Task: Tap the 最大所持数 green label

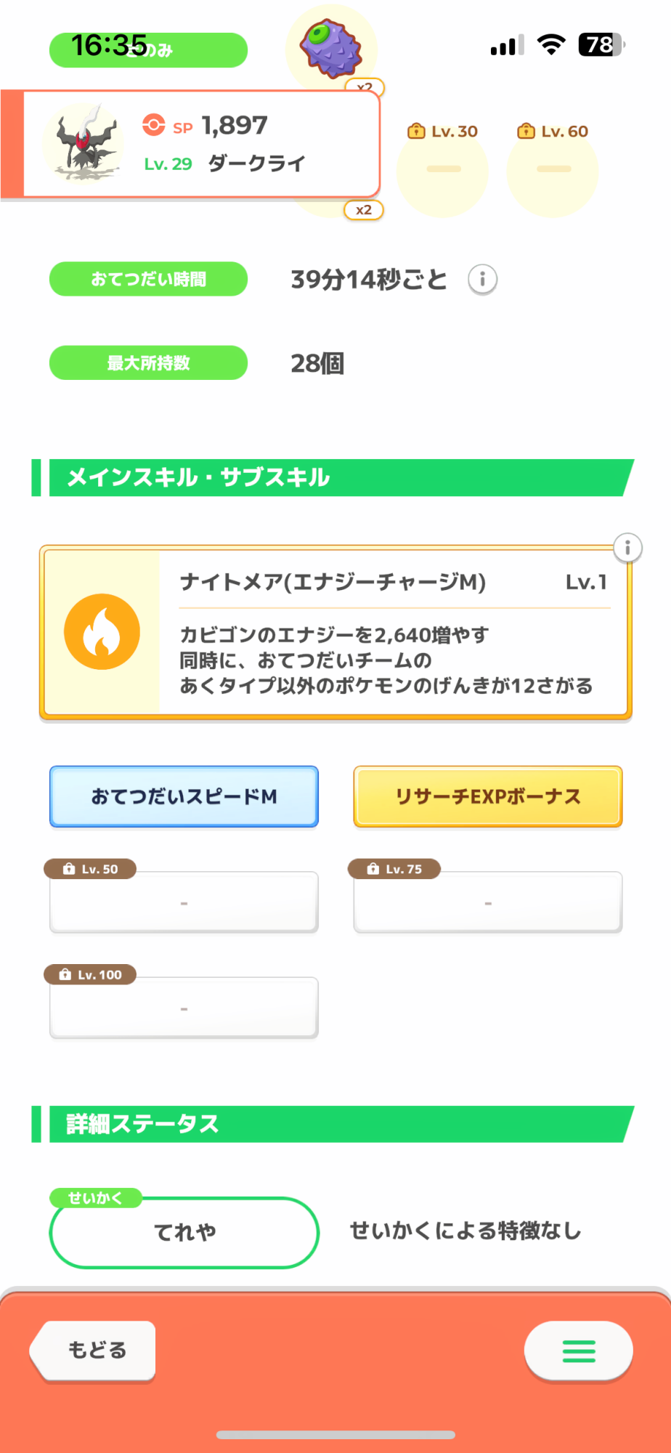Action: point(148,363)
